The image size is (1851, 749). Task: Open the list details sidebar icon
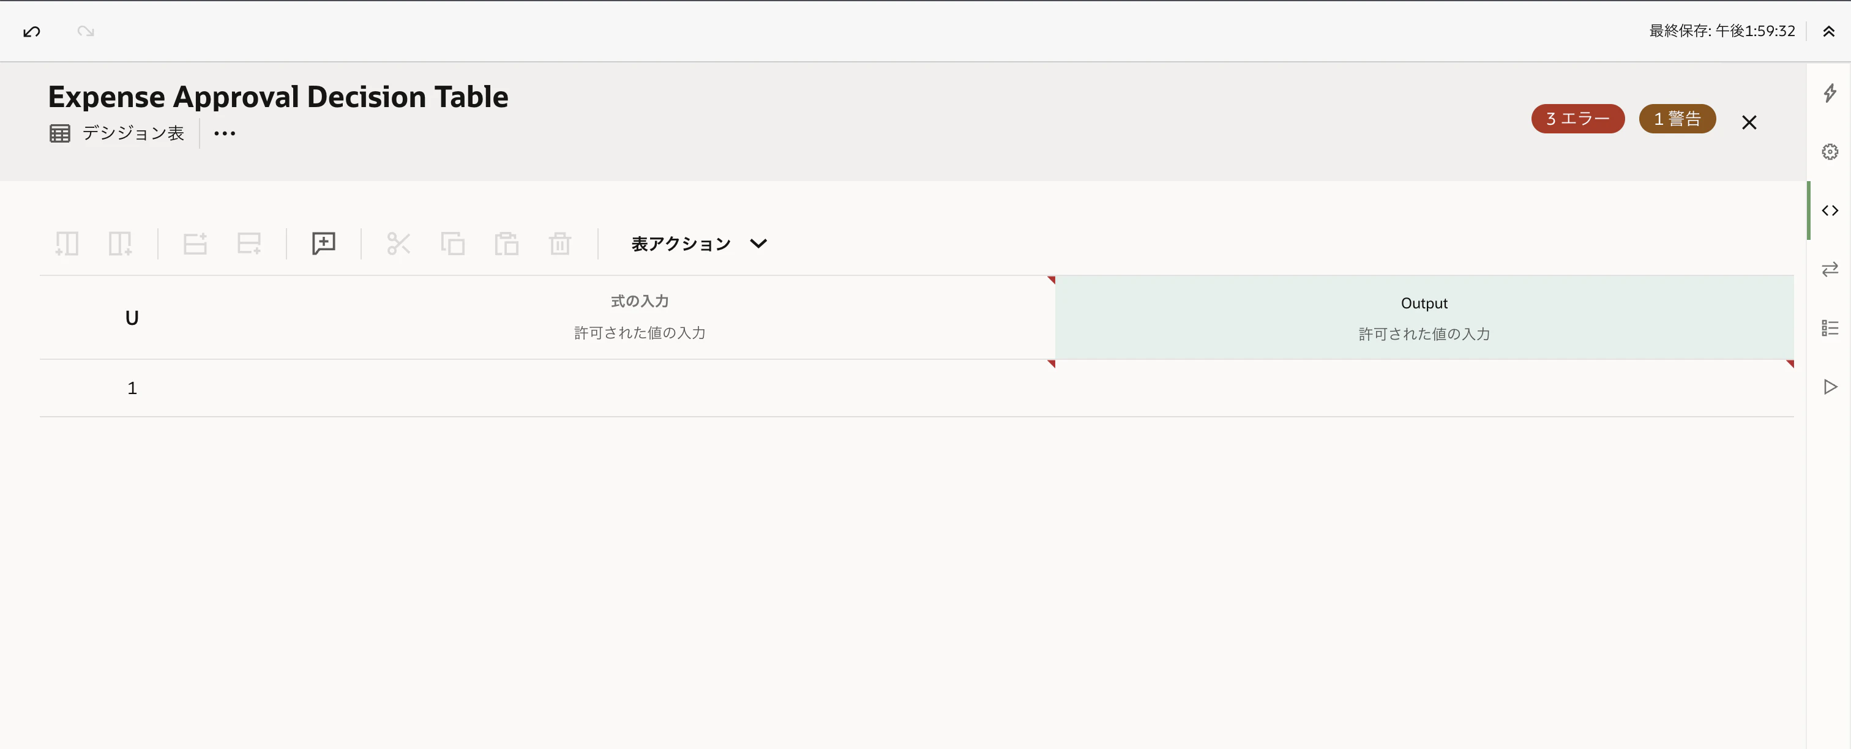click(x=1830, y=328)
